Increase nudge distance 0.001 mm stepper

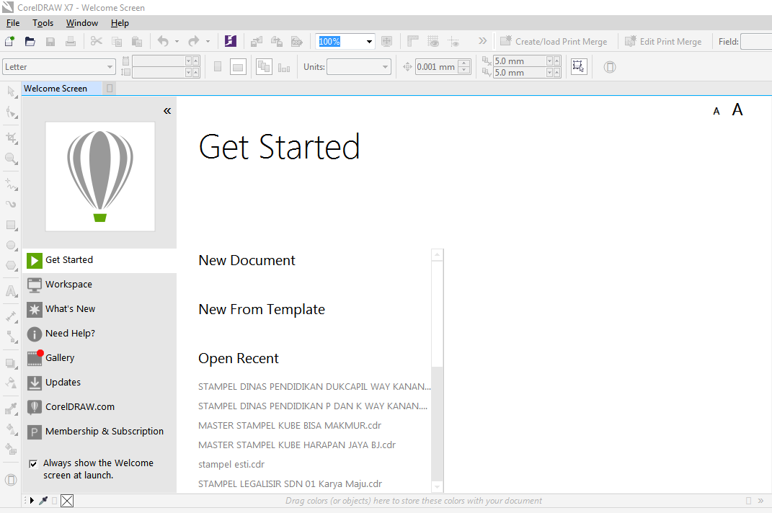463,63
